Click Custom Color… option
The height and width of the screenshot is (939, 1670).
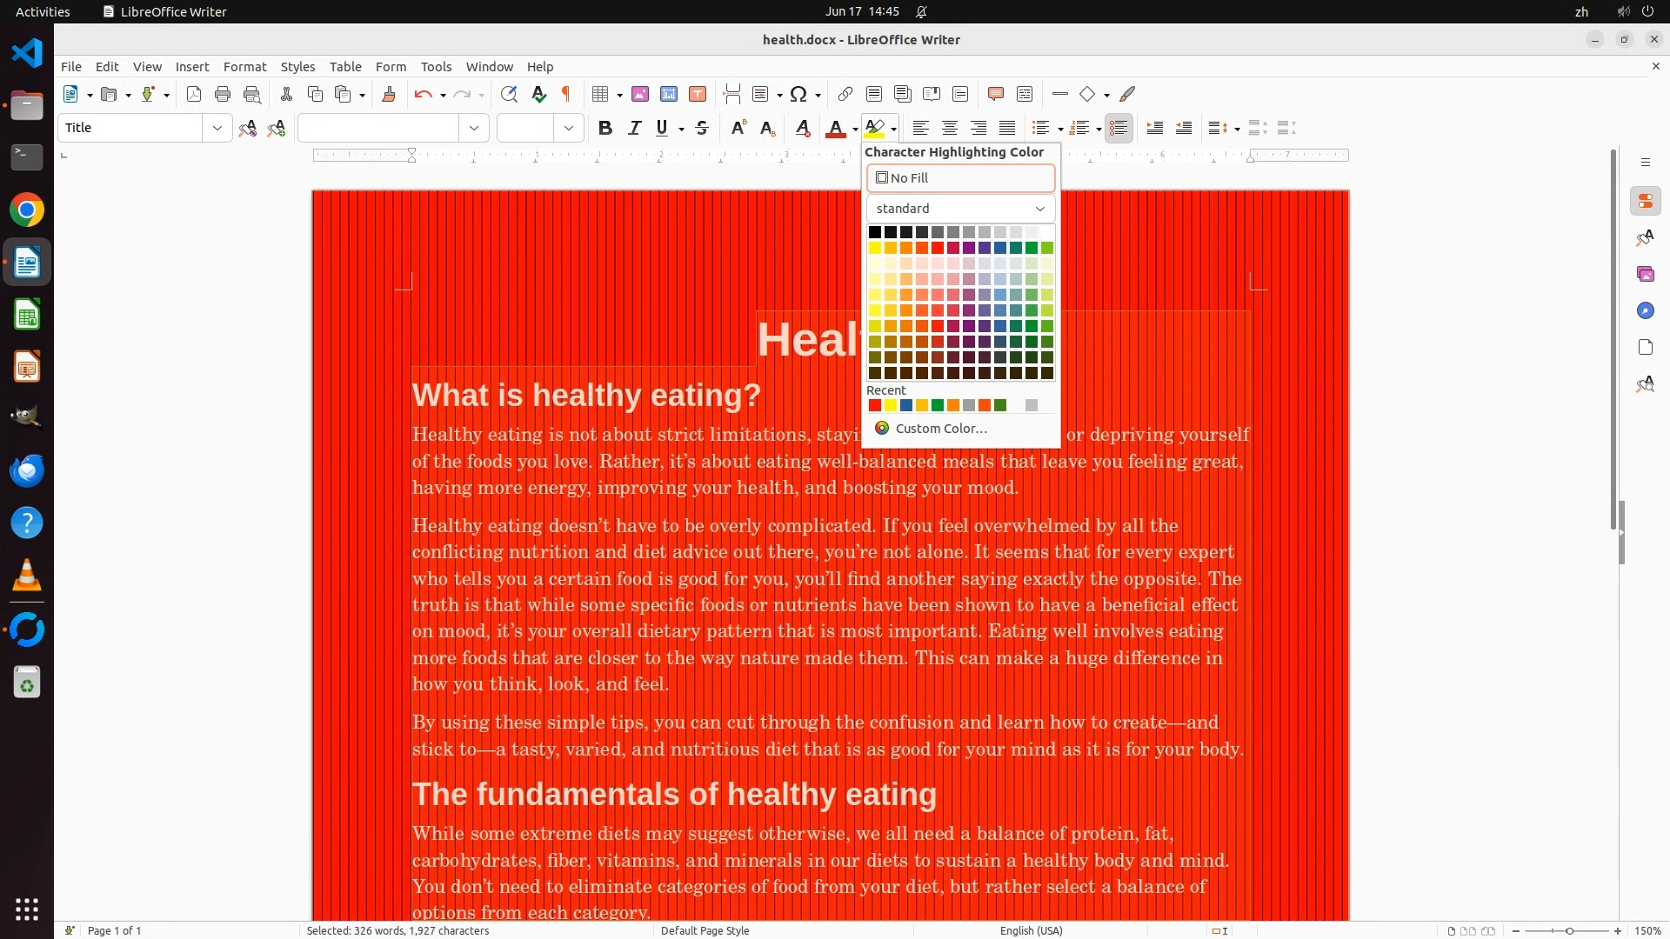point(940,429)
